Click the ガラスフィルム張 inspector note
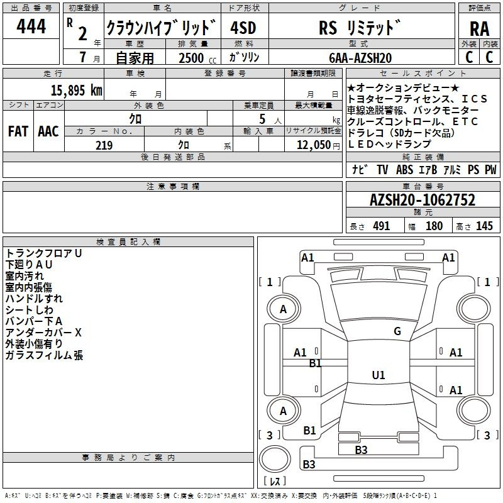This screenshot has width=503, height=503. 45,355
